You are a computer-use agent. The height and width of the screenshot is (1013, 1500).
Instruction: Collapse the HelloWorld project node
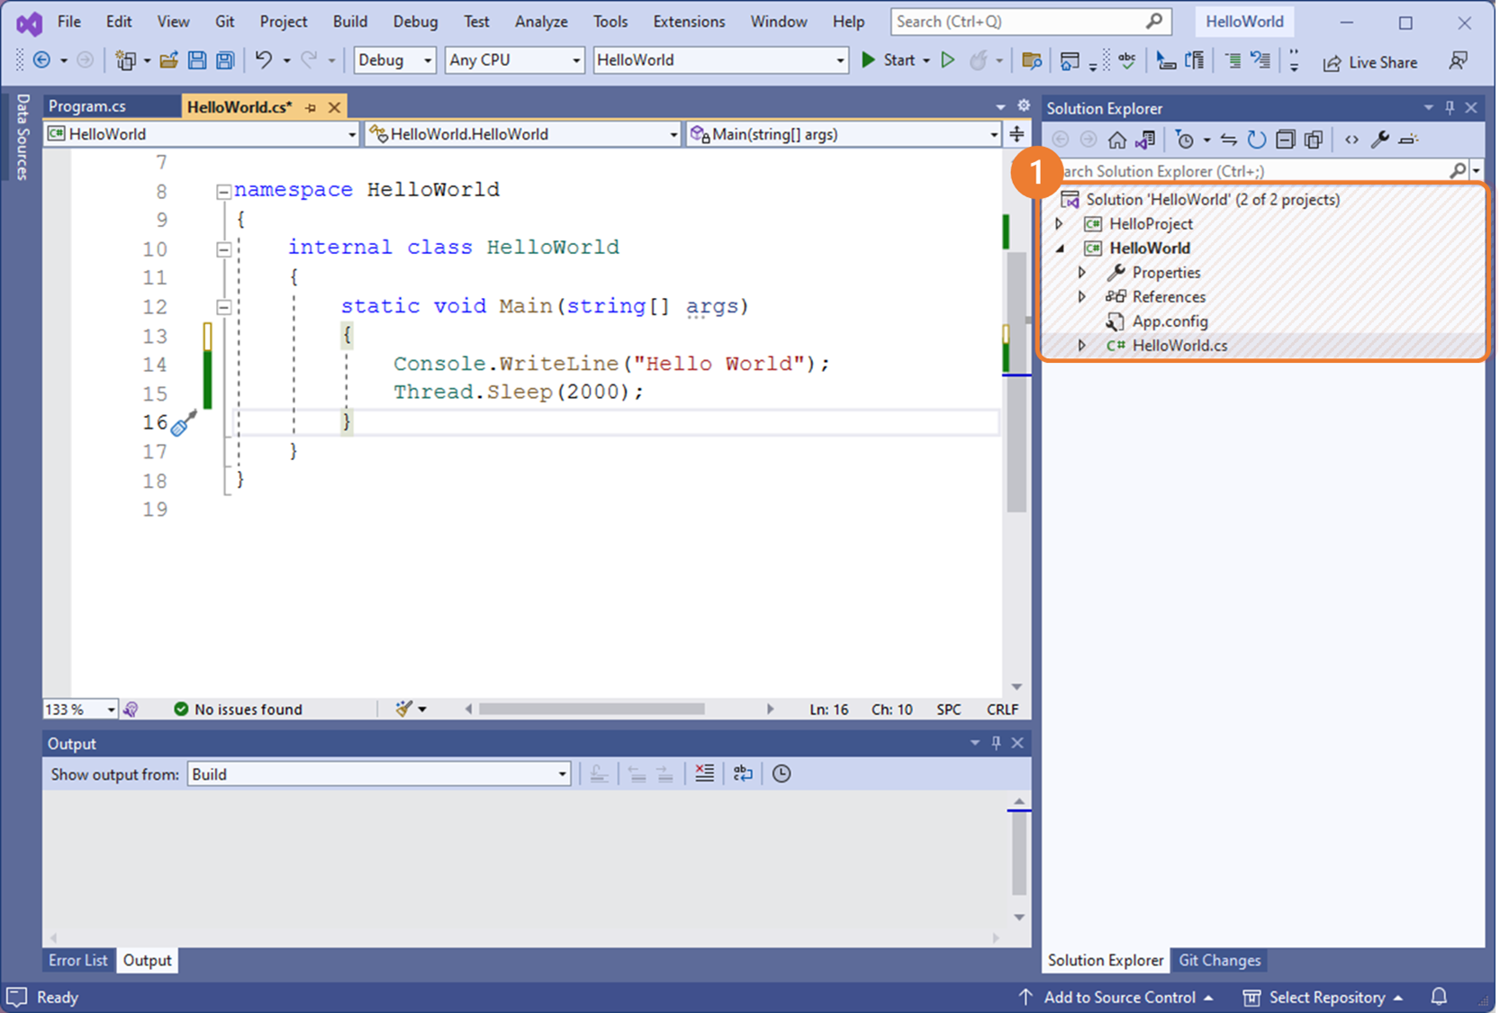click(1060, 248)
